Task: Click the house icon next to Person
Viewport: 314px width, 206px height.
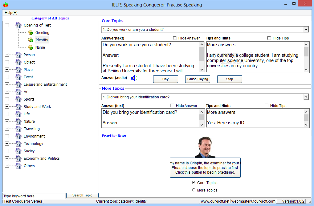Action: pos(18,55)
